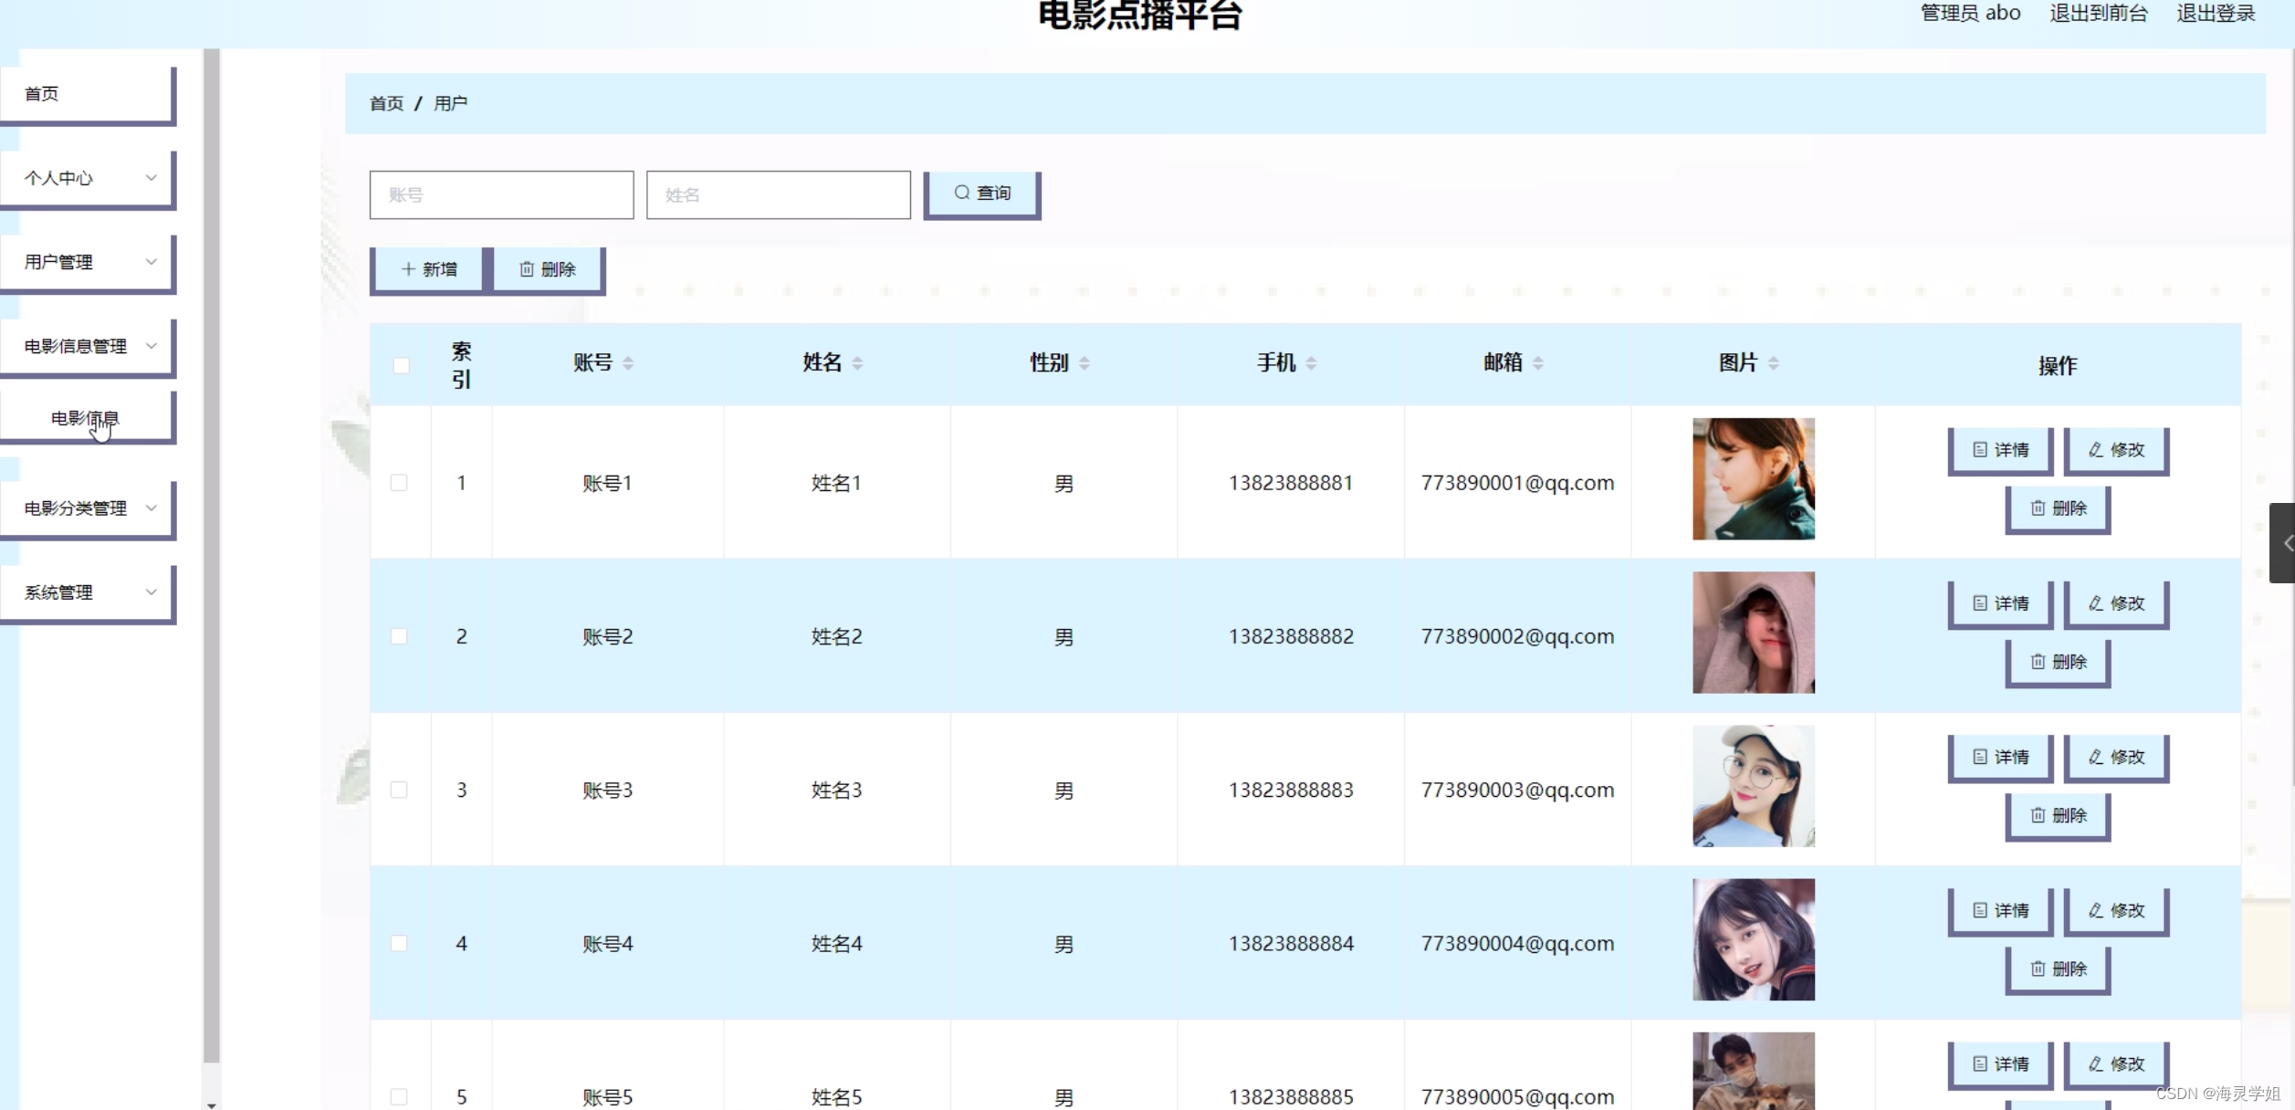This screenshot has height=1110, width=2295.
Task: Expand 用户管理 sidebar menu
Action: tap(88, 262)
